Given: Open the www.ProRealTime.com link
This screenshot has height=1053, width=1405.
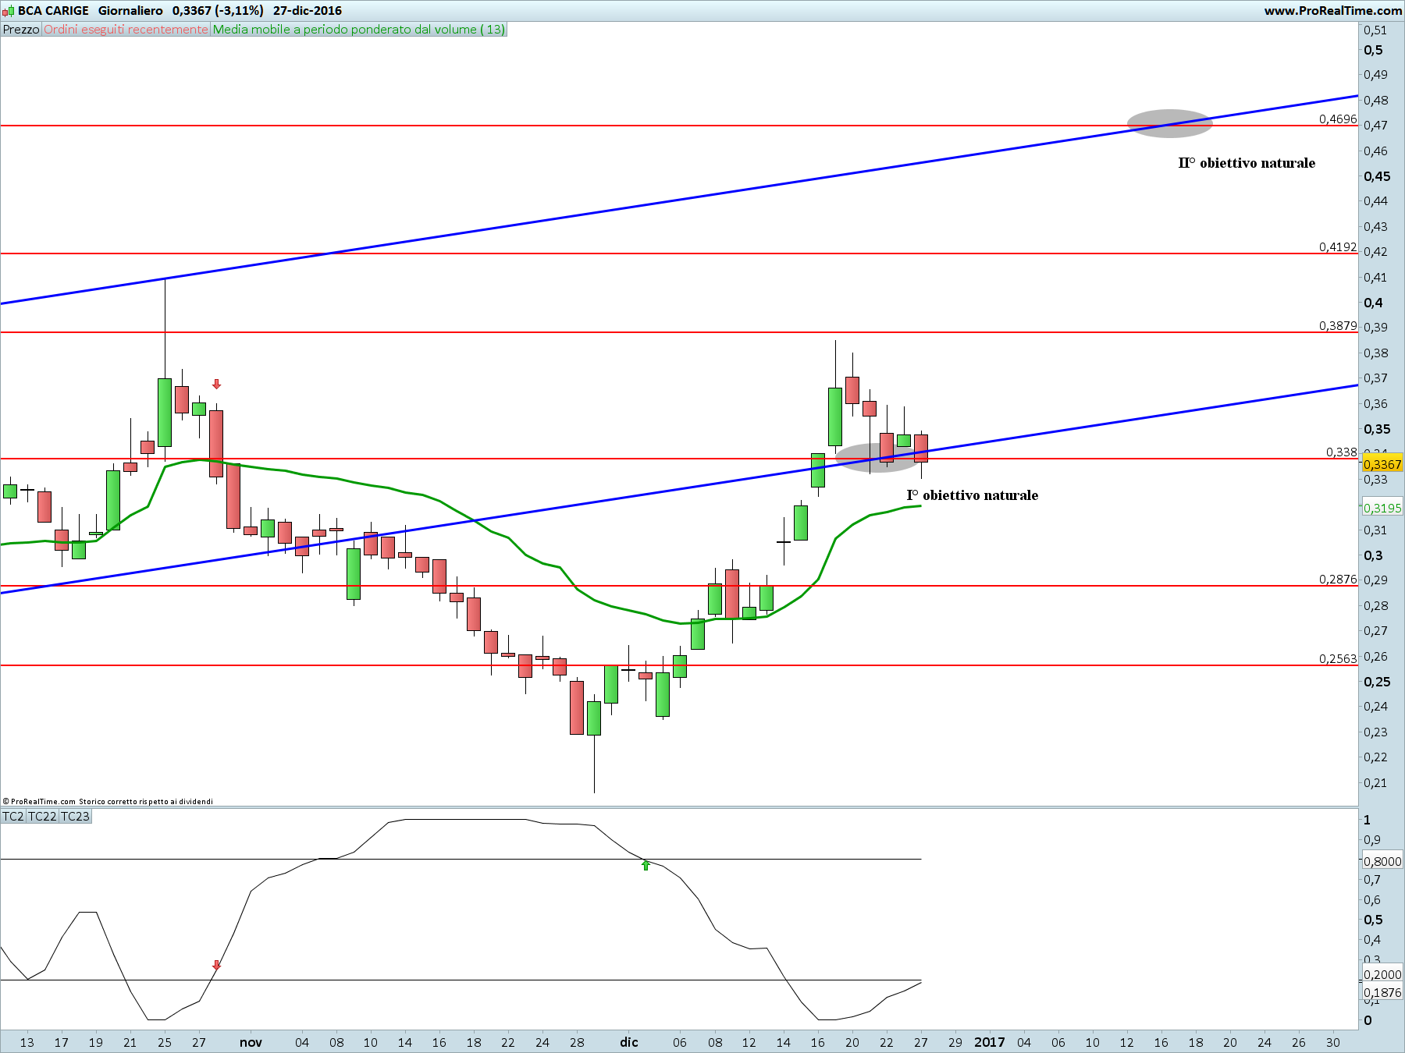Looking at the screenshot, I should click(x=1332, y=11).
